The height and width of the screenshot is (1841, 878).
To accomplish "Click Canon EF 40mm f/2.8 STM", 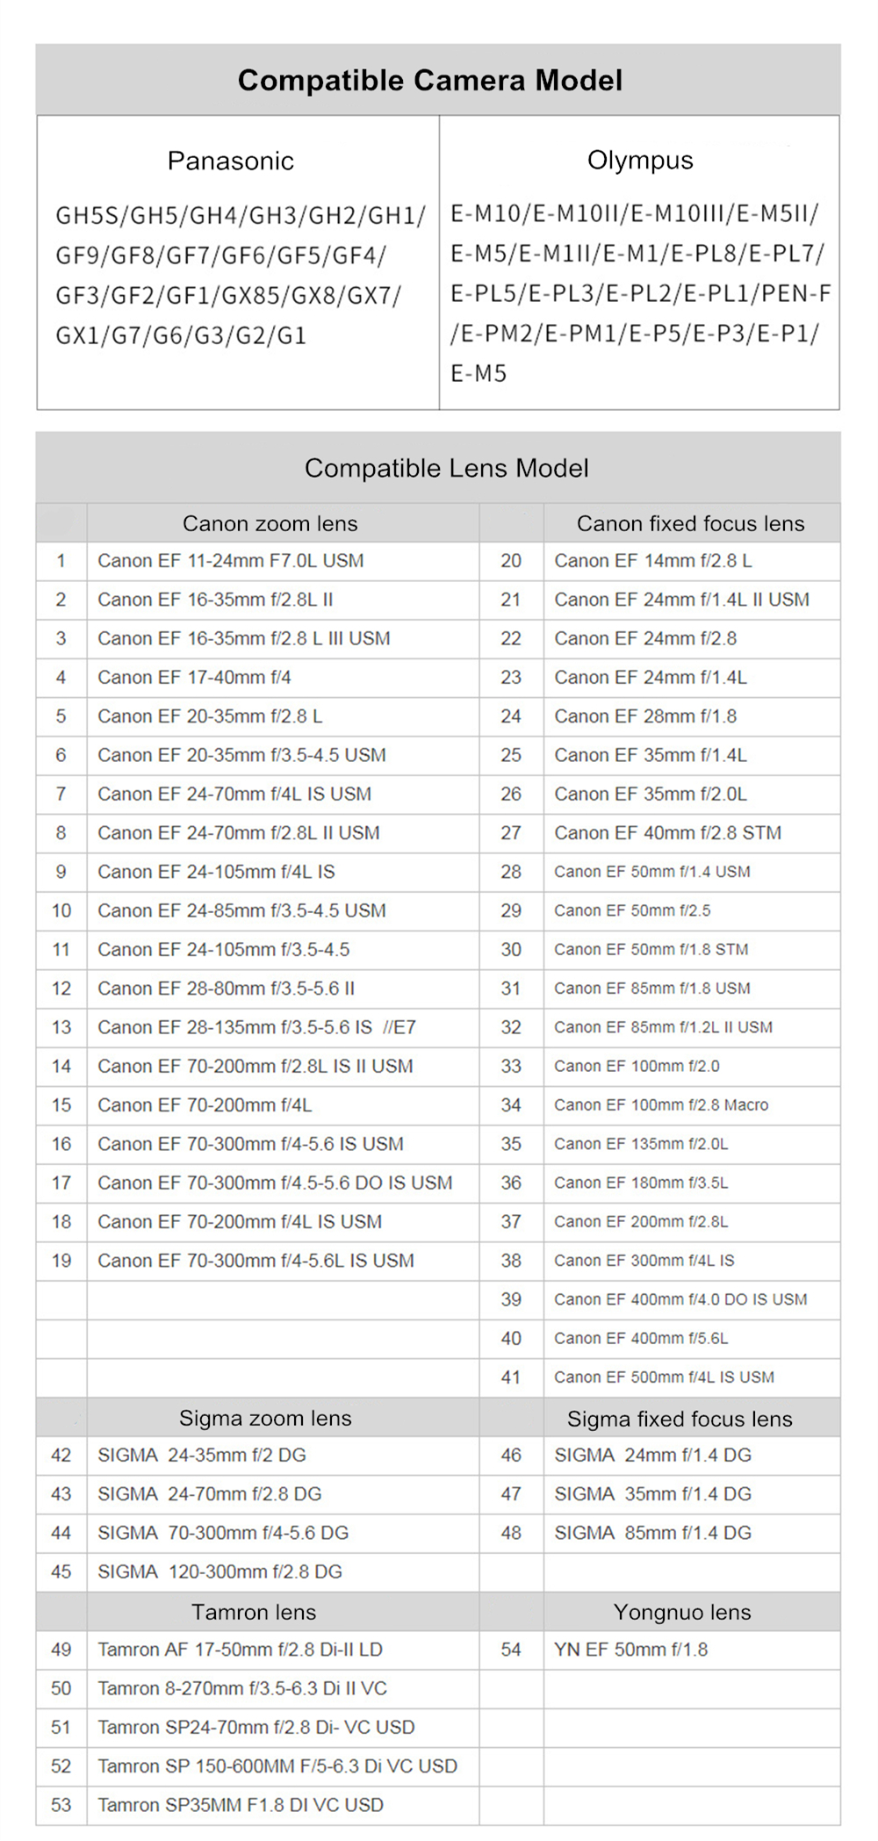I will click(x=667, y=832).
